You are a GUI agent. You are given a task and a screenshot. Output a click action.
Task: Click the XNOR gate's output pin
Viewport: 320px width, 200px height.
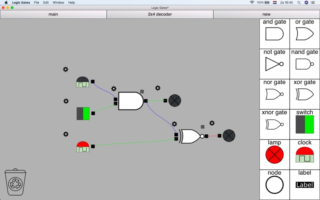[206, 136]
